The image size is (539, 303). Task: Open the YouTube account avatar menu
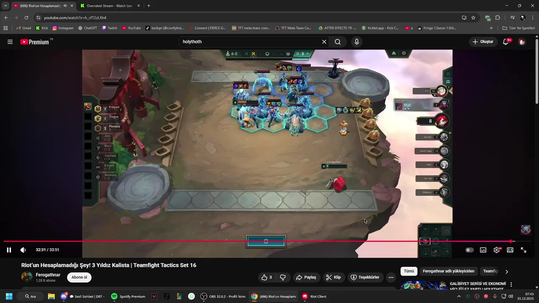pos(522,42)
